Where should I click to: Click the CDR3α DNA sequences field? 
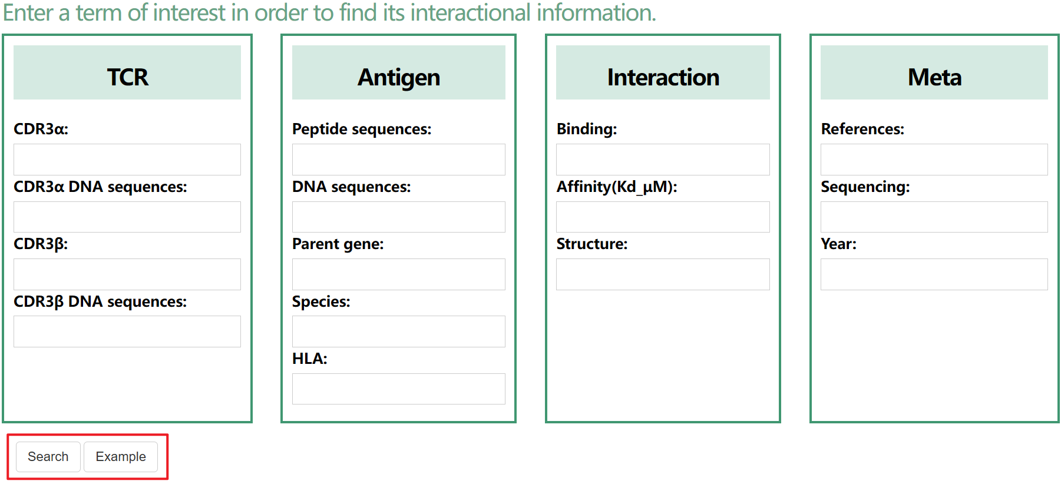[x=127, y=217]
